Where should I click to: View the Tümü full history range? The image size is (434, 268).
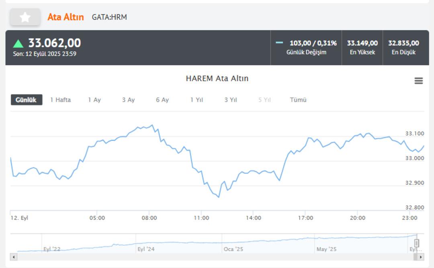(x=298, y=100)
